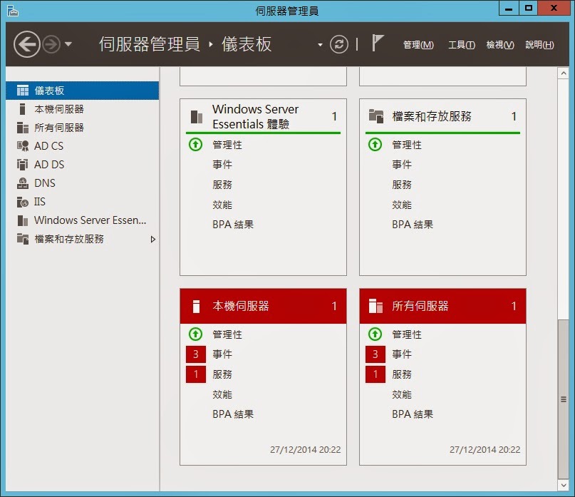Click green 管理性 icon in 本機伺服器 tile
The height and width of the screenshot is (497, 575).
pos(195,334)
